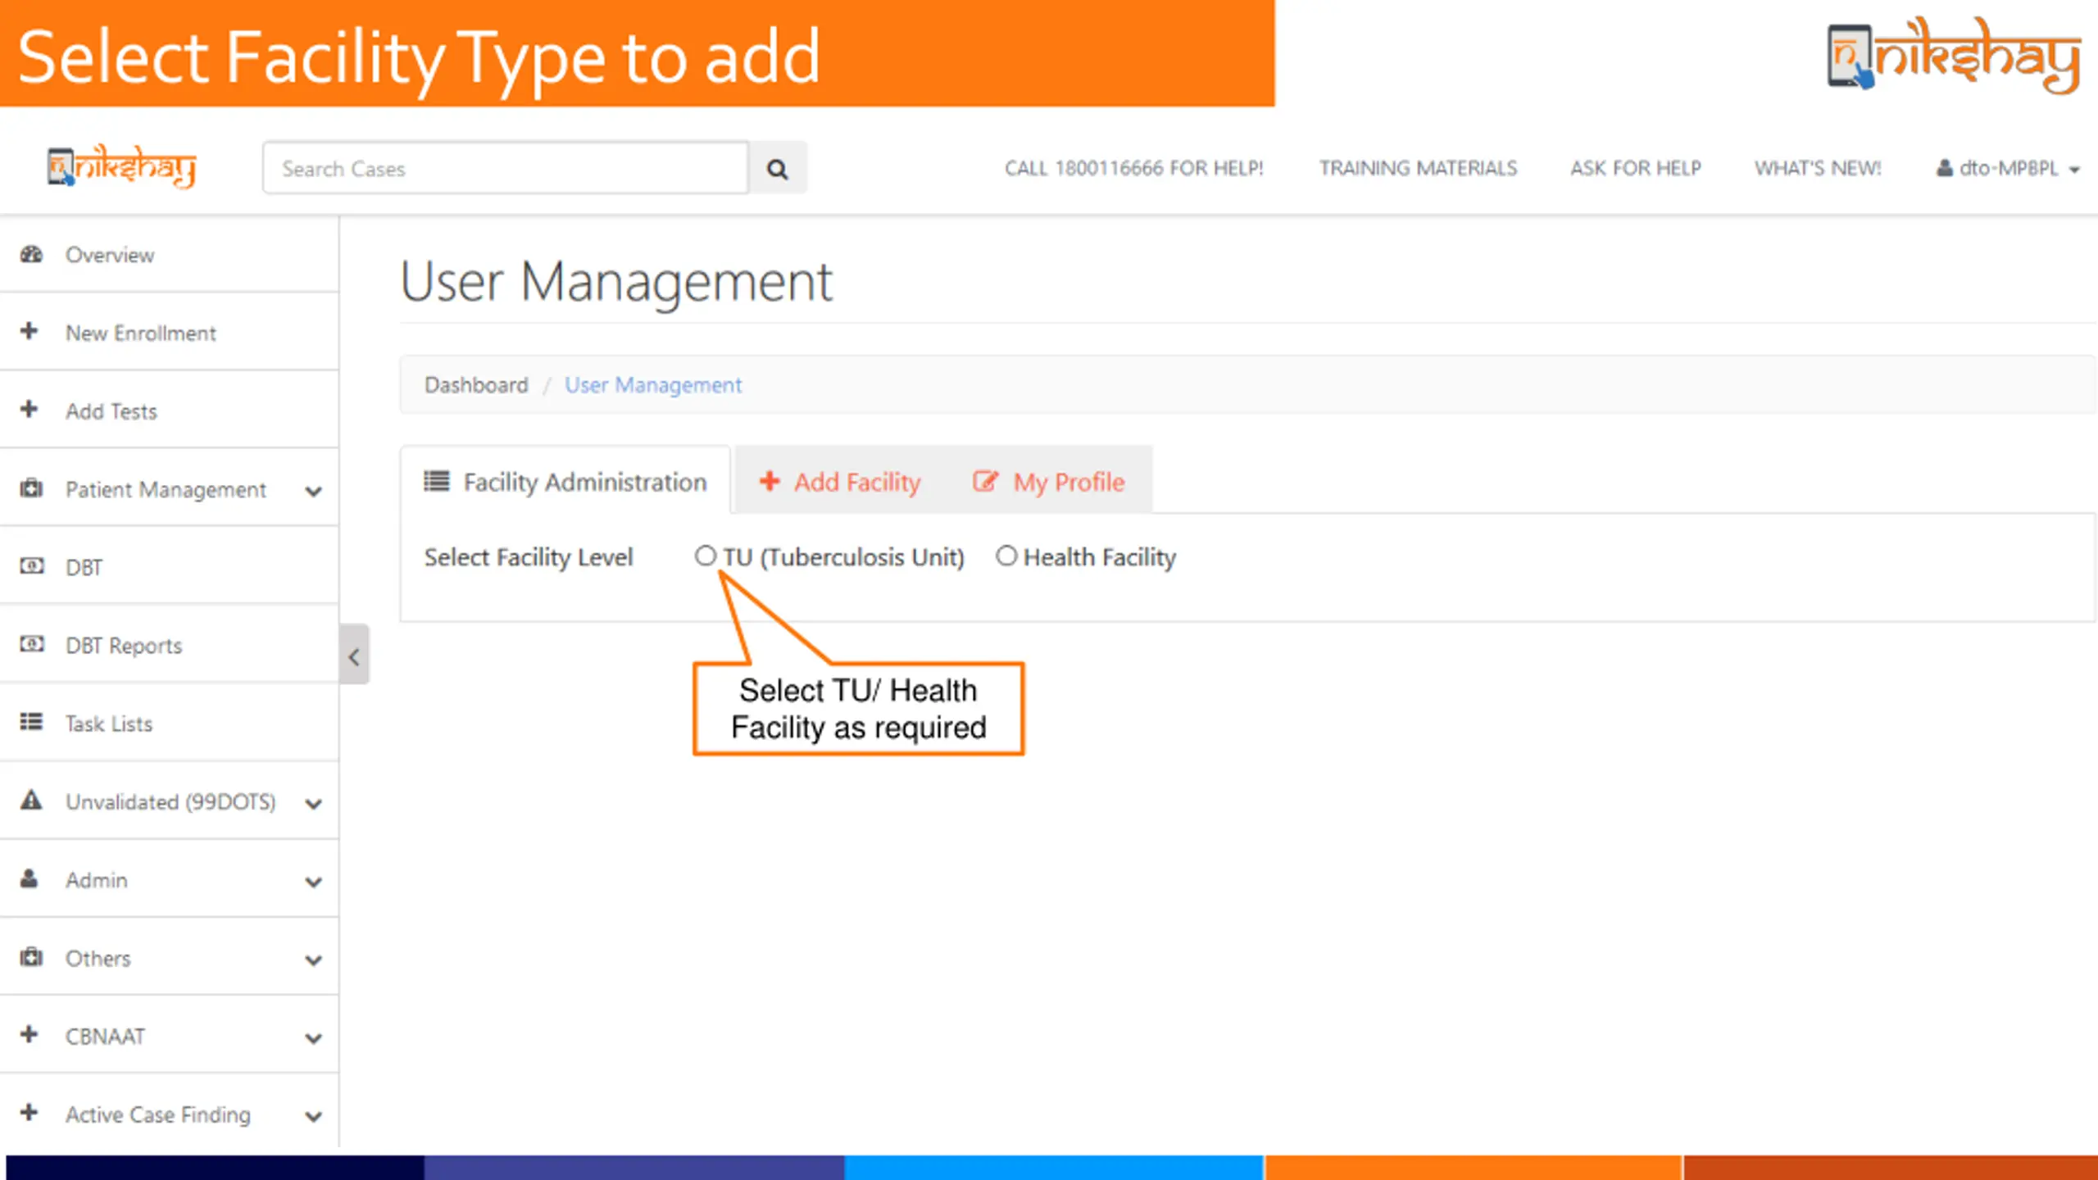
Task: Click the My Profile edit icon
Action: pyautogui.click(x=986, y=481)
